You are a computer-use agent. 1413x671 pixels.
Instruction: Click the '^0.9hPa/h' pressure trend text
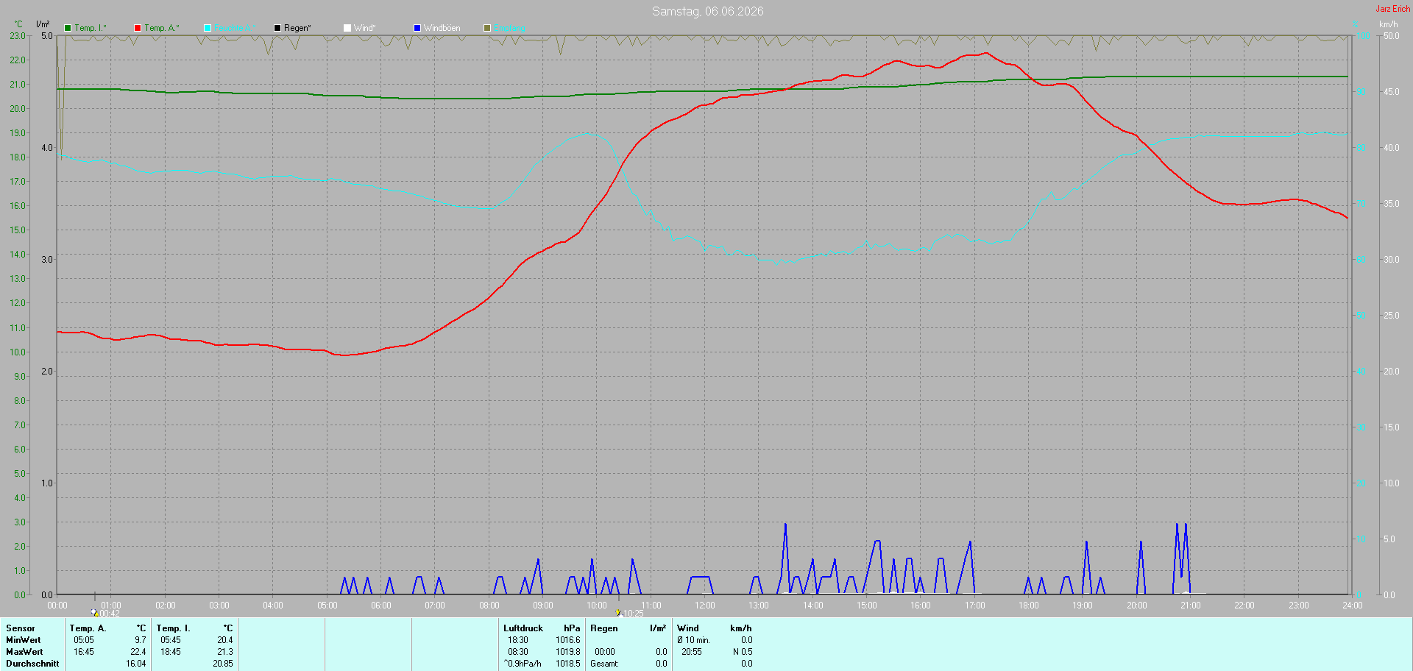[523, 664]
